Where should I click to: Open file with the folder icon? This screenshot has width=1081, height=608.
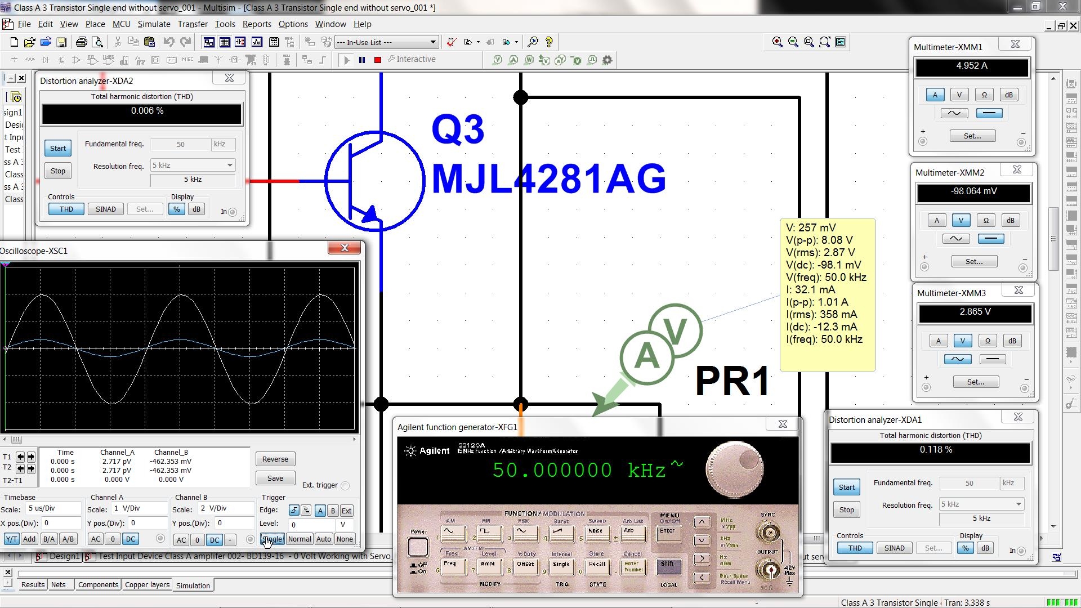[29, 42]
